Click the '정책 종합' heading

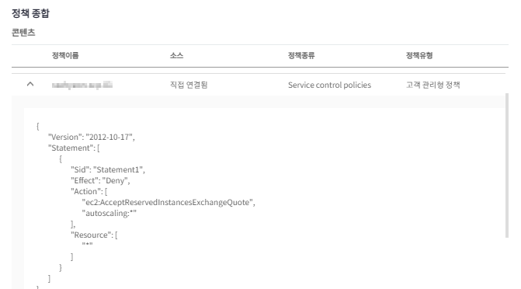(x=30, y=13)
